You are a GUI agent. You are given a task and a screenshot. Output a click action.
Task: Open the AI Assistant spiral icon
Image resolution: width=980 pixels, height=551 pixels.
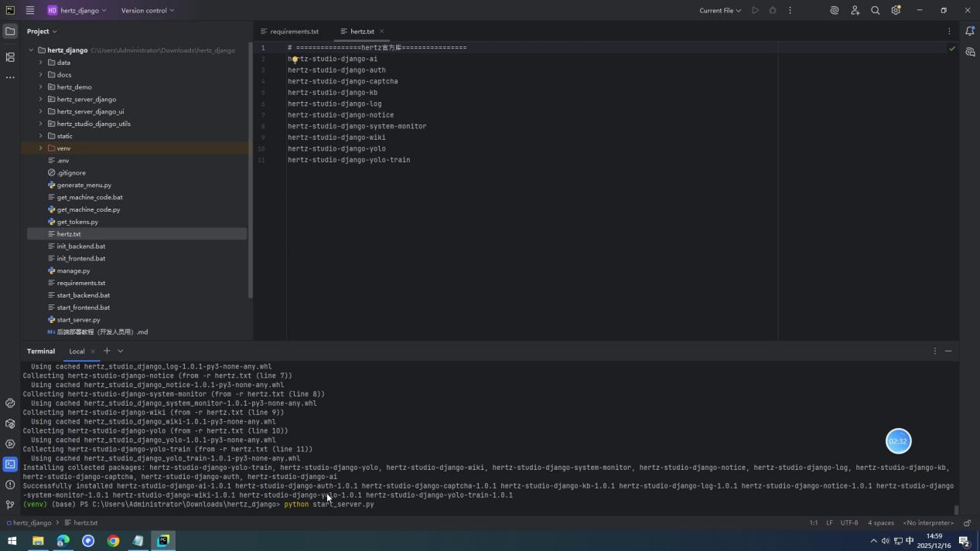pyautogui.click(x=834, y=10)
